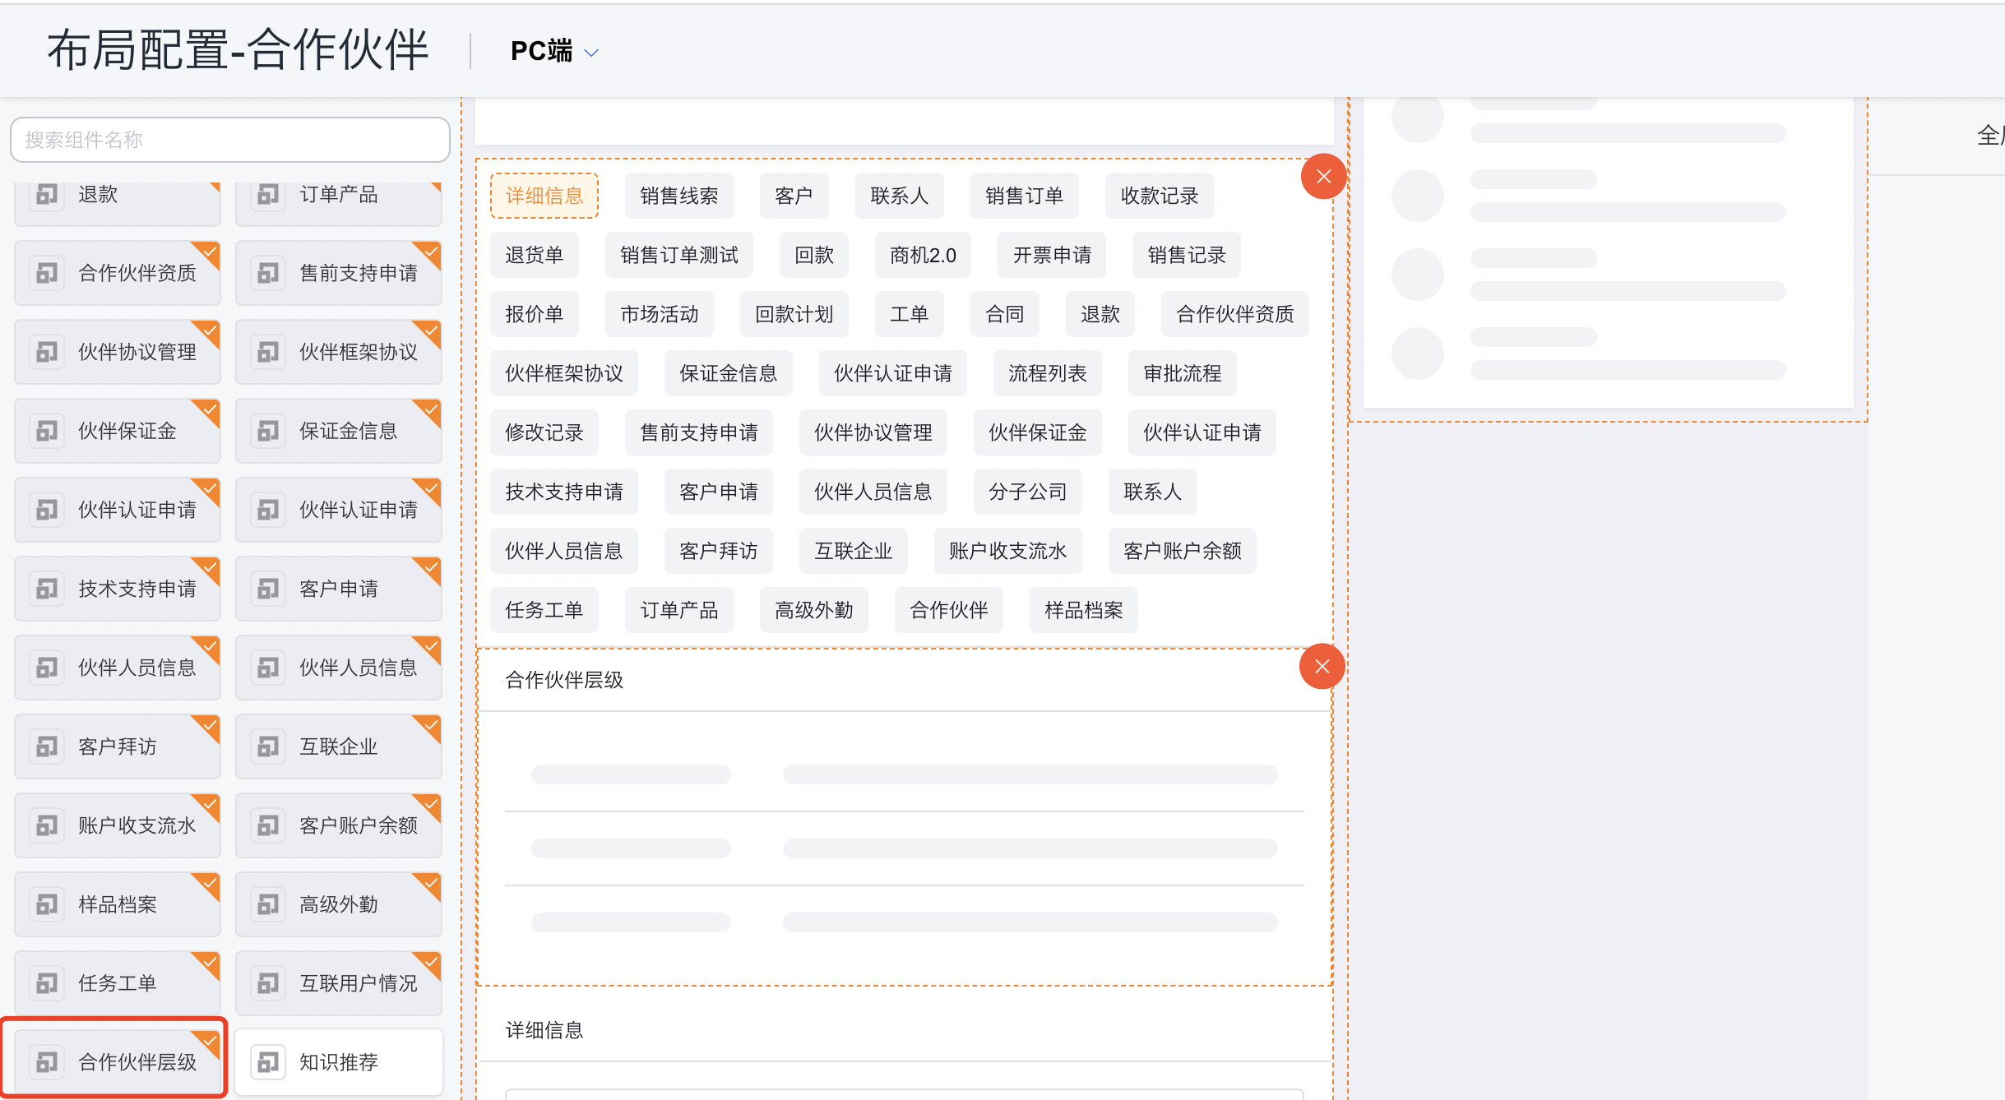Select the 任务工单 tab in canvas
This screenshot has width=2005, height=1100.
pos(544,610)
